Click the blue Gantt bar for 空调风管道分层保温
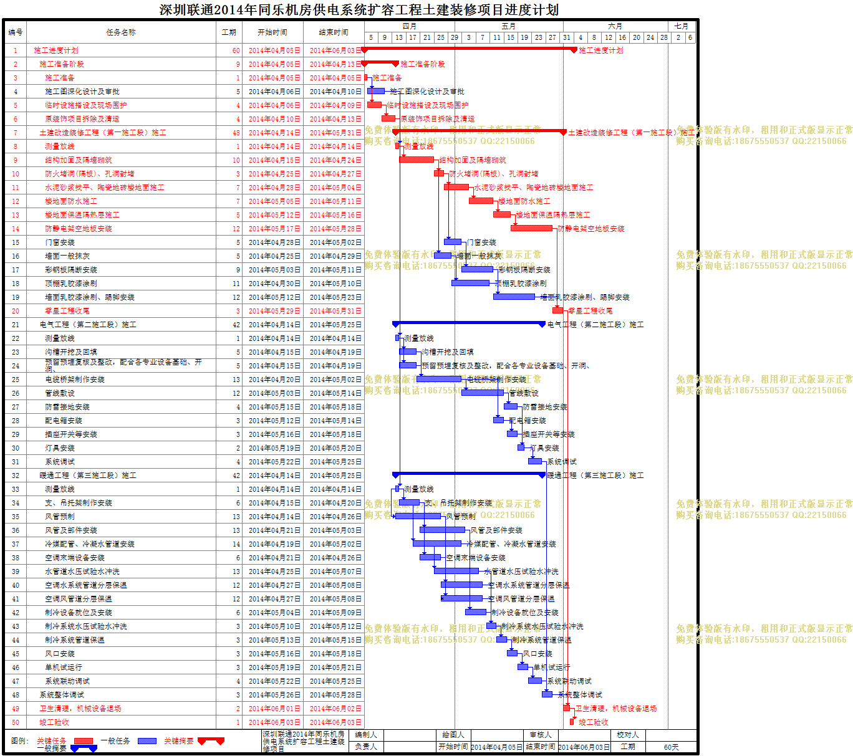The width and height of the screenshot is (853, 756). click(x=461, y=598)
